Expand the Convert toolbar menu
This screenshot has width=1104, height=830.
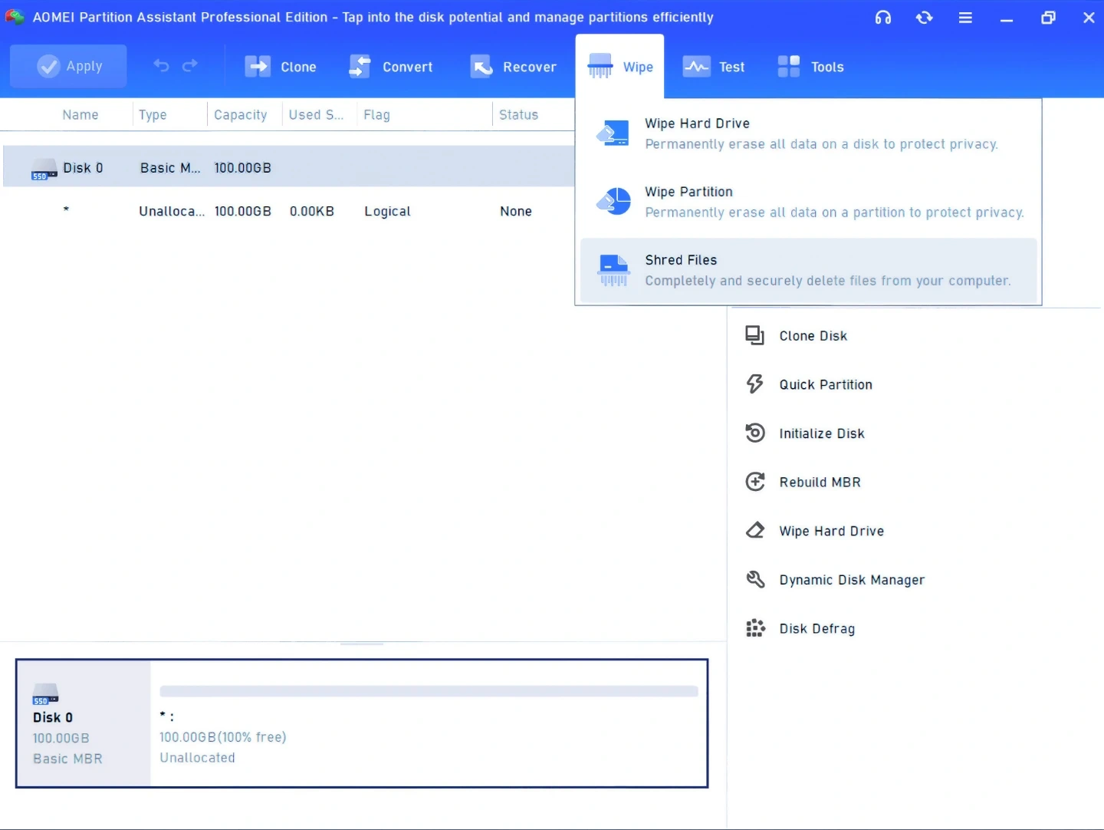391,68
